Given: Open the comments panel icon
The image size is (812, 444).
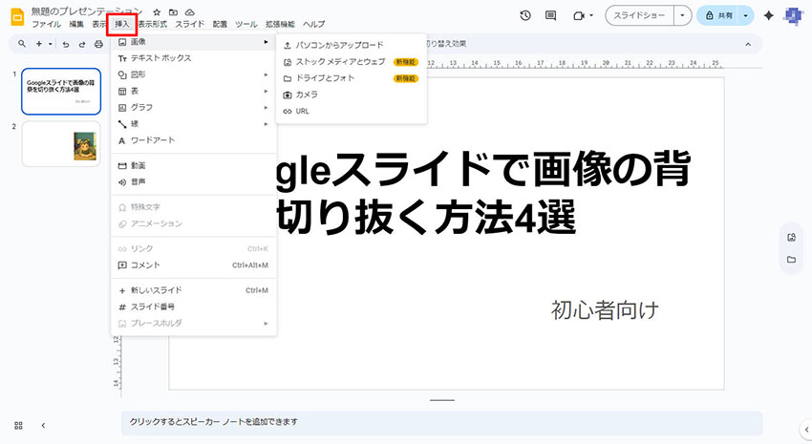Looking at the screenshot, I should [550, 16].
